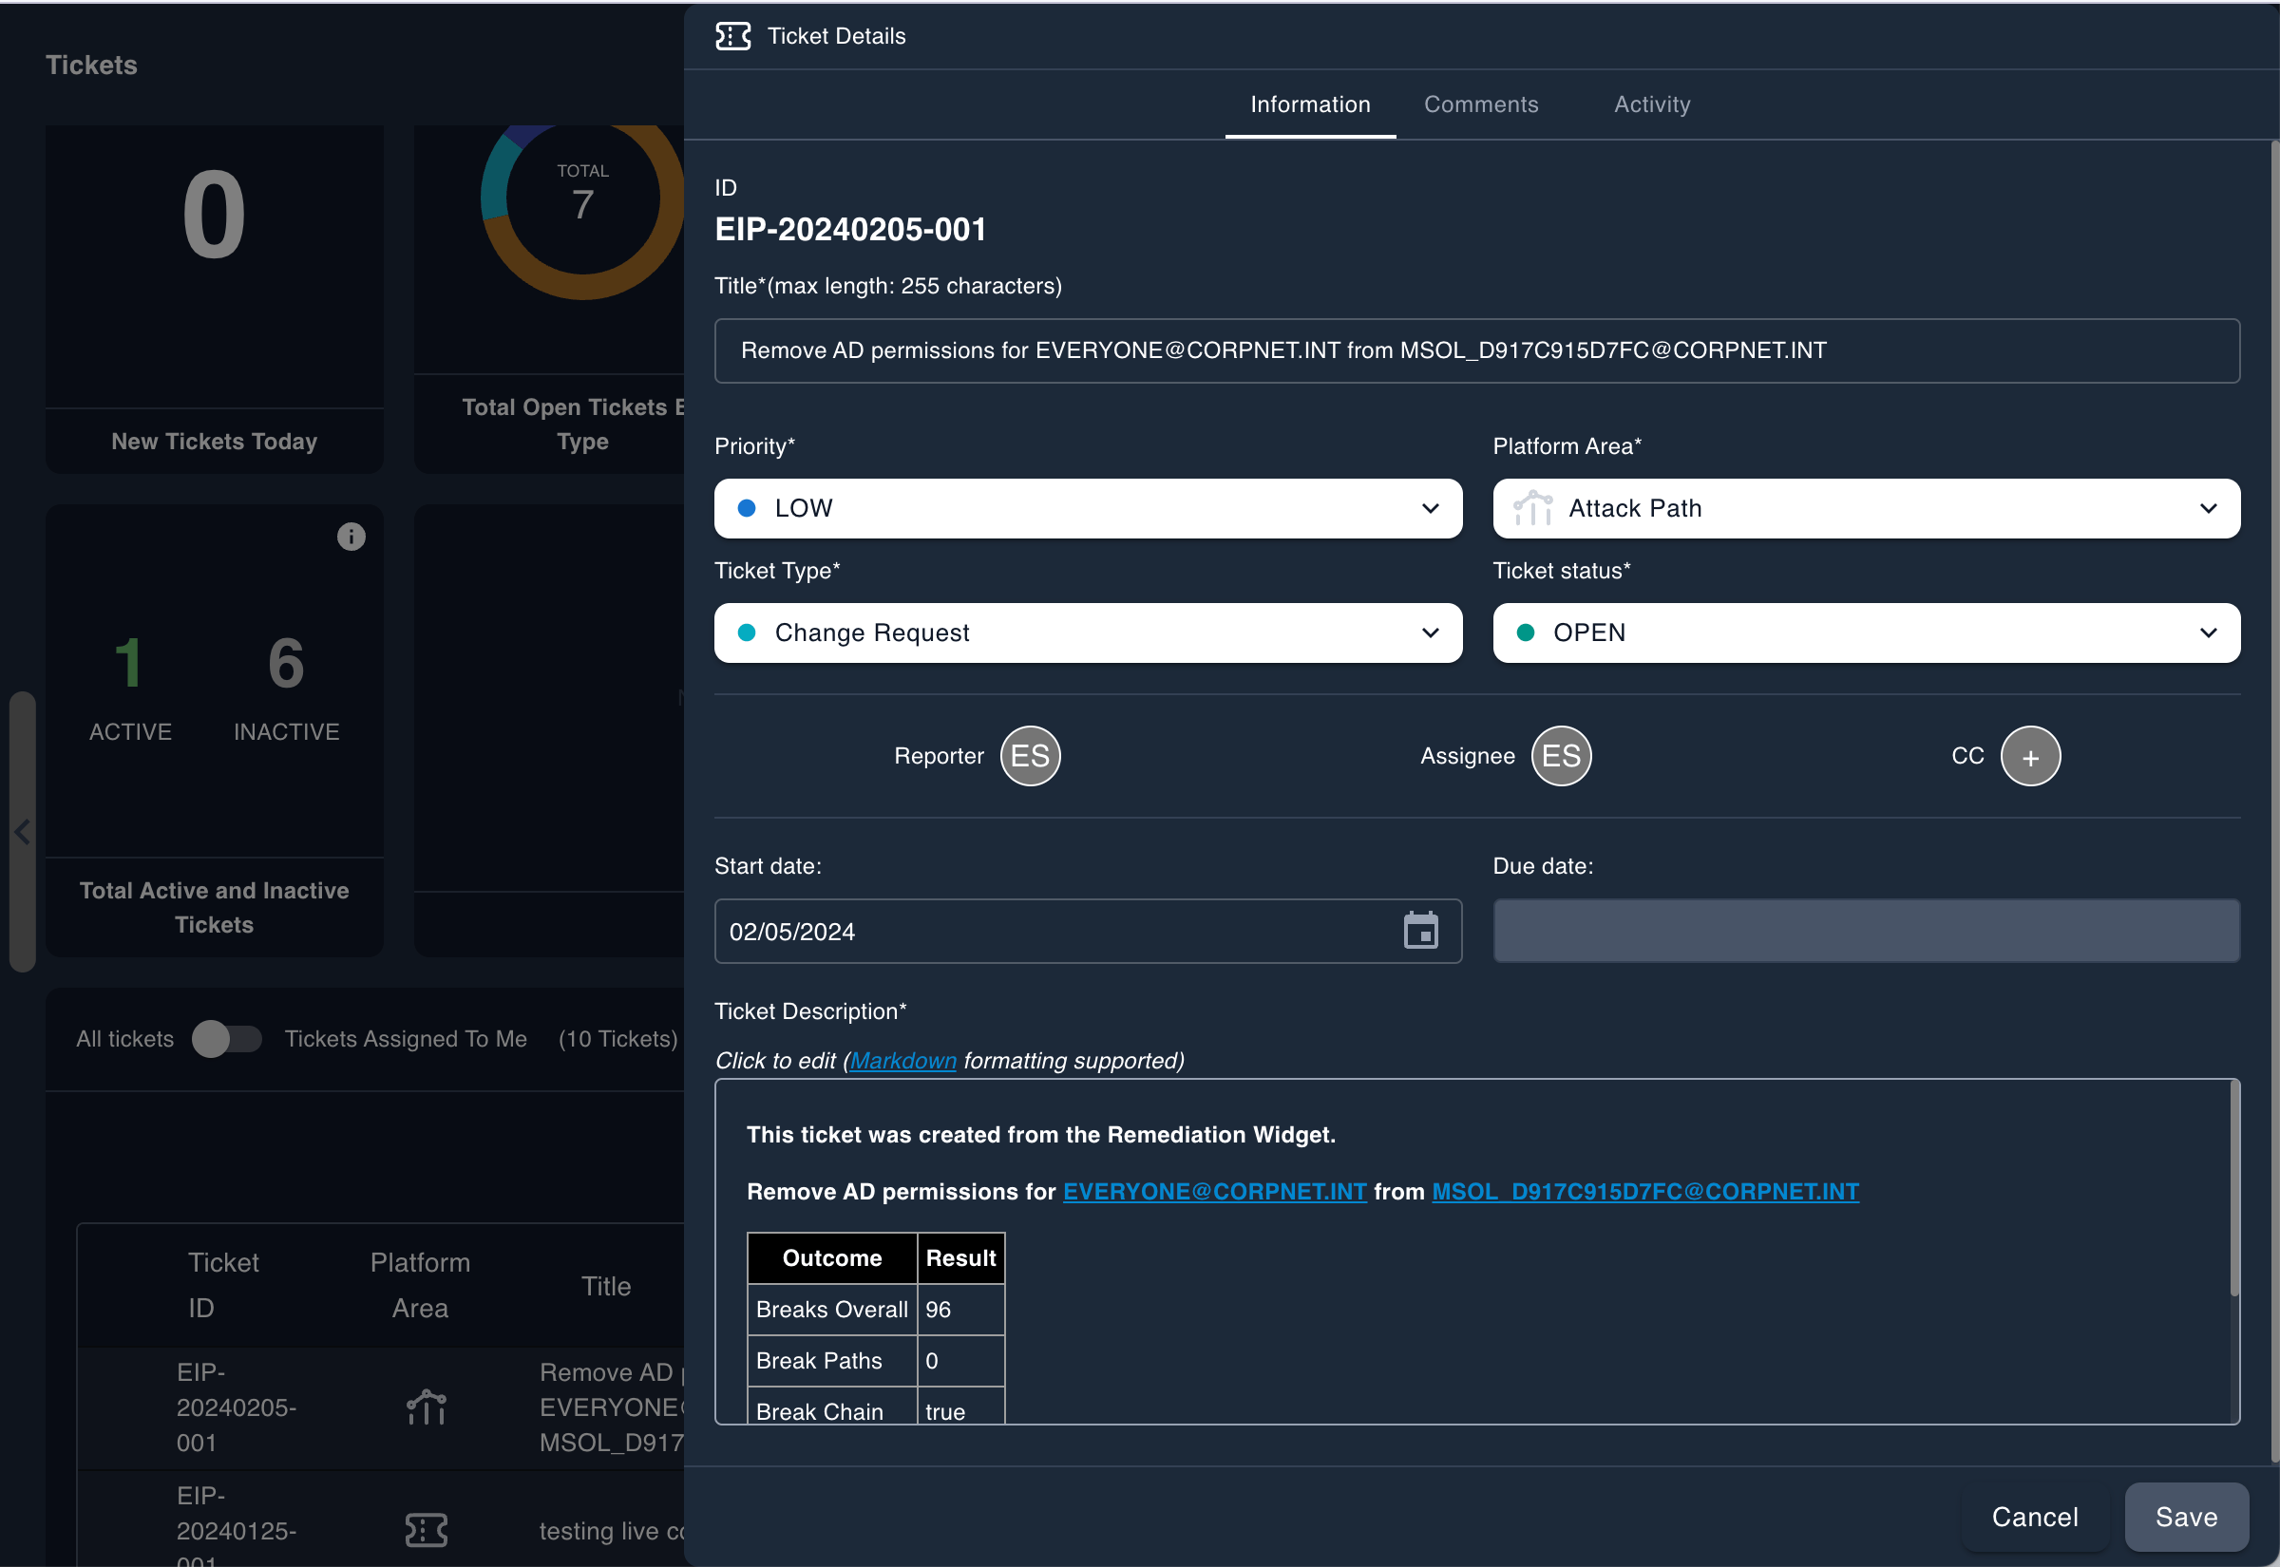Click the Ticket Details ticket icon
This screenshot has width=2280, height=1567.
[732, 36]
